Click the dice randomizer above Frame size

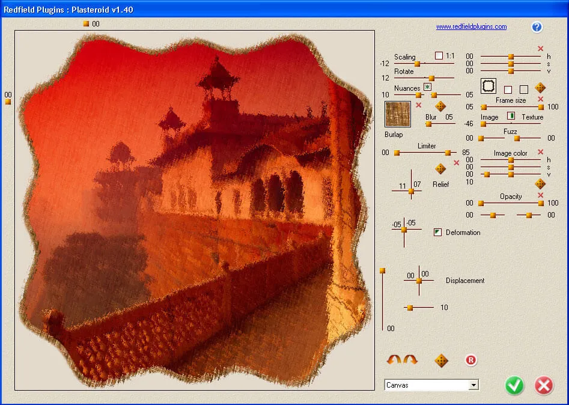point(540,88)
